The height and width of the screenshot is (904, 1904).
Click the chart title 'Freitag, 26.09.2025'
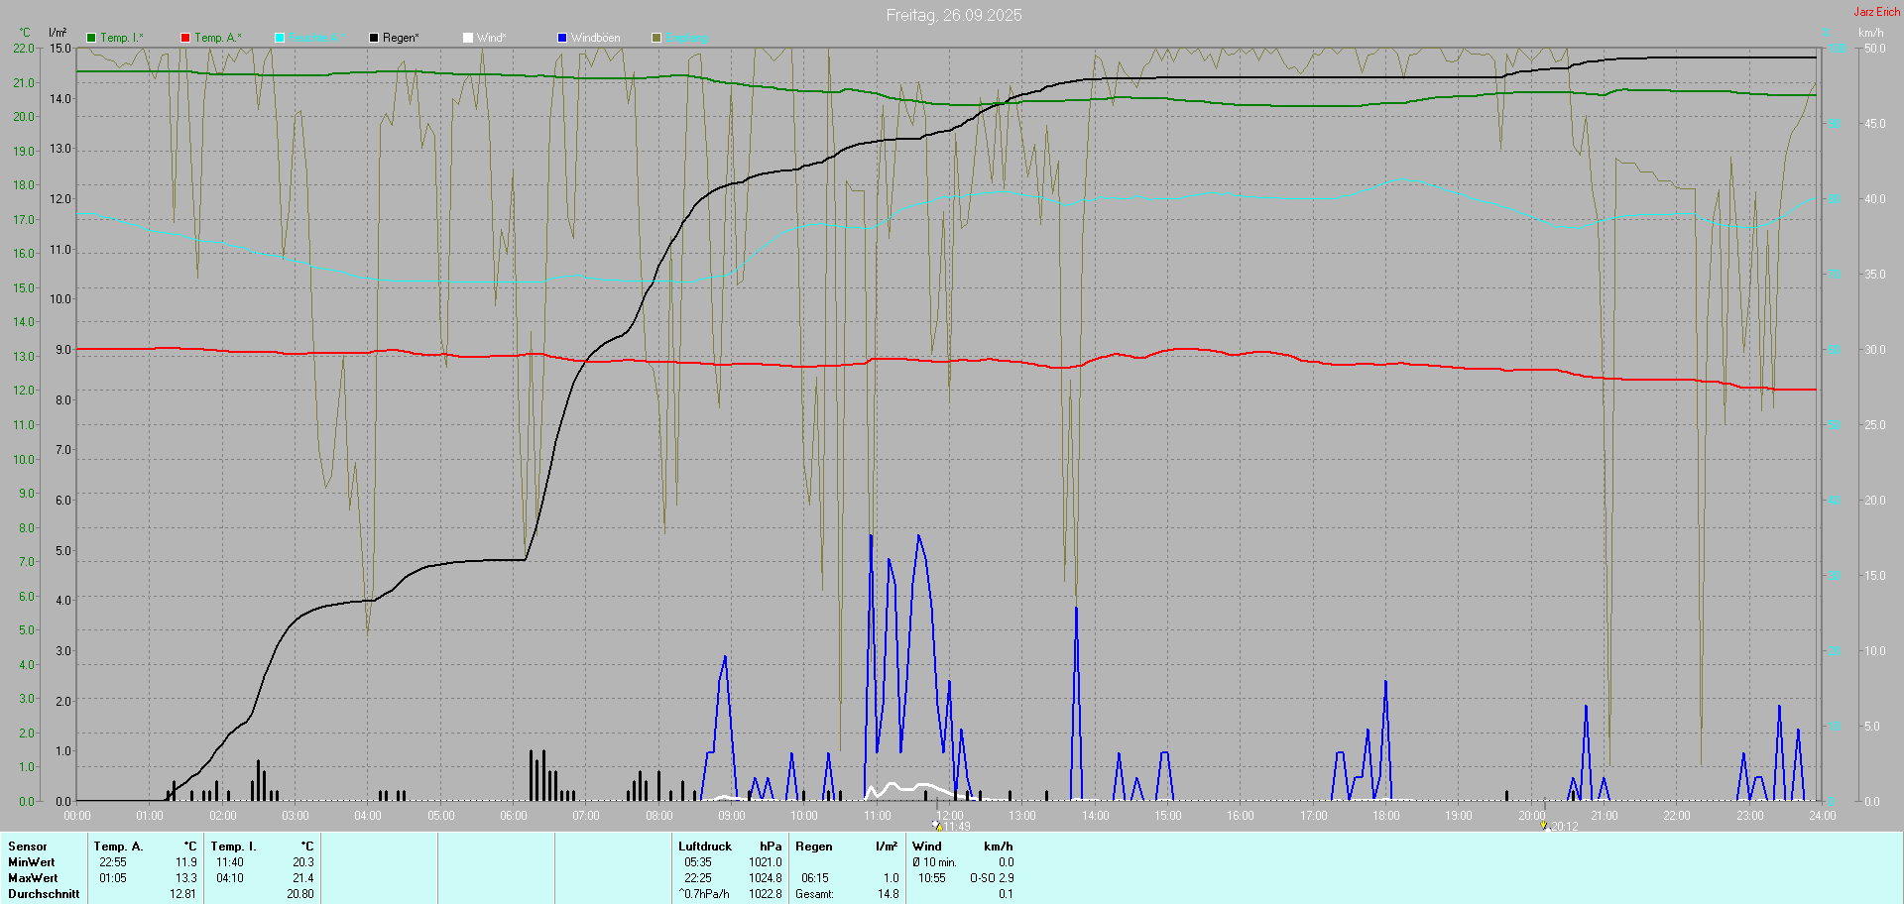click(x=954, y=15)
